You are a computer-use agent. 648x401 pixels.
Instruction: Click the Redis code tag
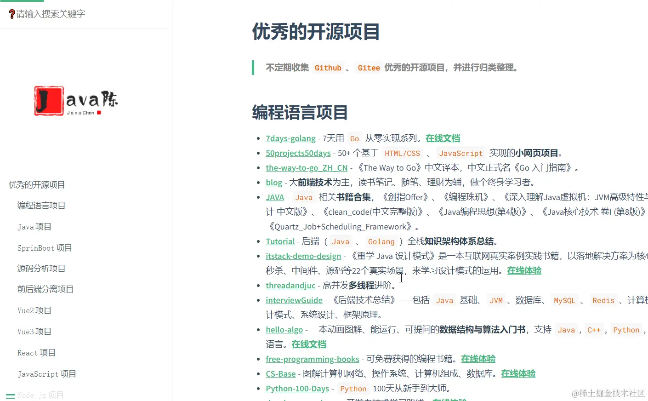(x=603, y=300)
